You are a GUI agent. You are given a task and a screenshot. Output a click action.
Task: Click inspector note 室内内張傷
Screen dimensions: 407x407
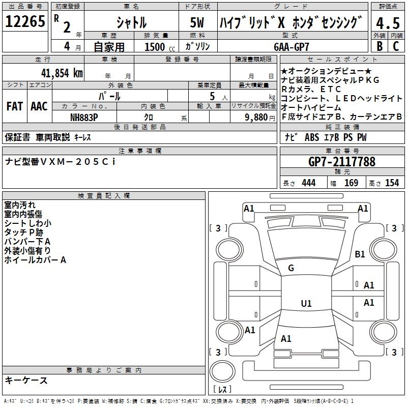[23, 214]
